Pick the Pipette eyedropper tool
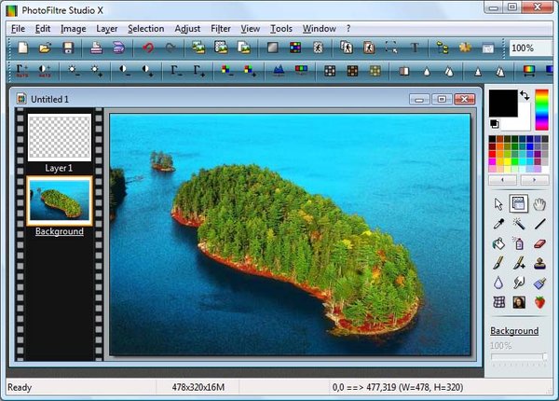Image resolution: width=559 pixels, height=401 pixels. click(498, 224)
